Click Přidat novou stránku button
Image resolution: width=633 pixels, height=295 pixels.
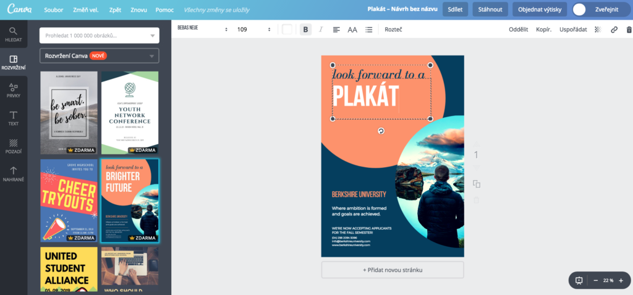[x=393, y=270]
